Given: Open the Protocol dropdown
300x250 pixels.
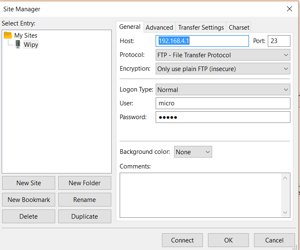Looking at the screenshot, I should [223, 55].
